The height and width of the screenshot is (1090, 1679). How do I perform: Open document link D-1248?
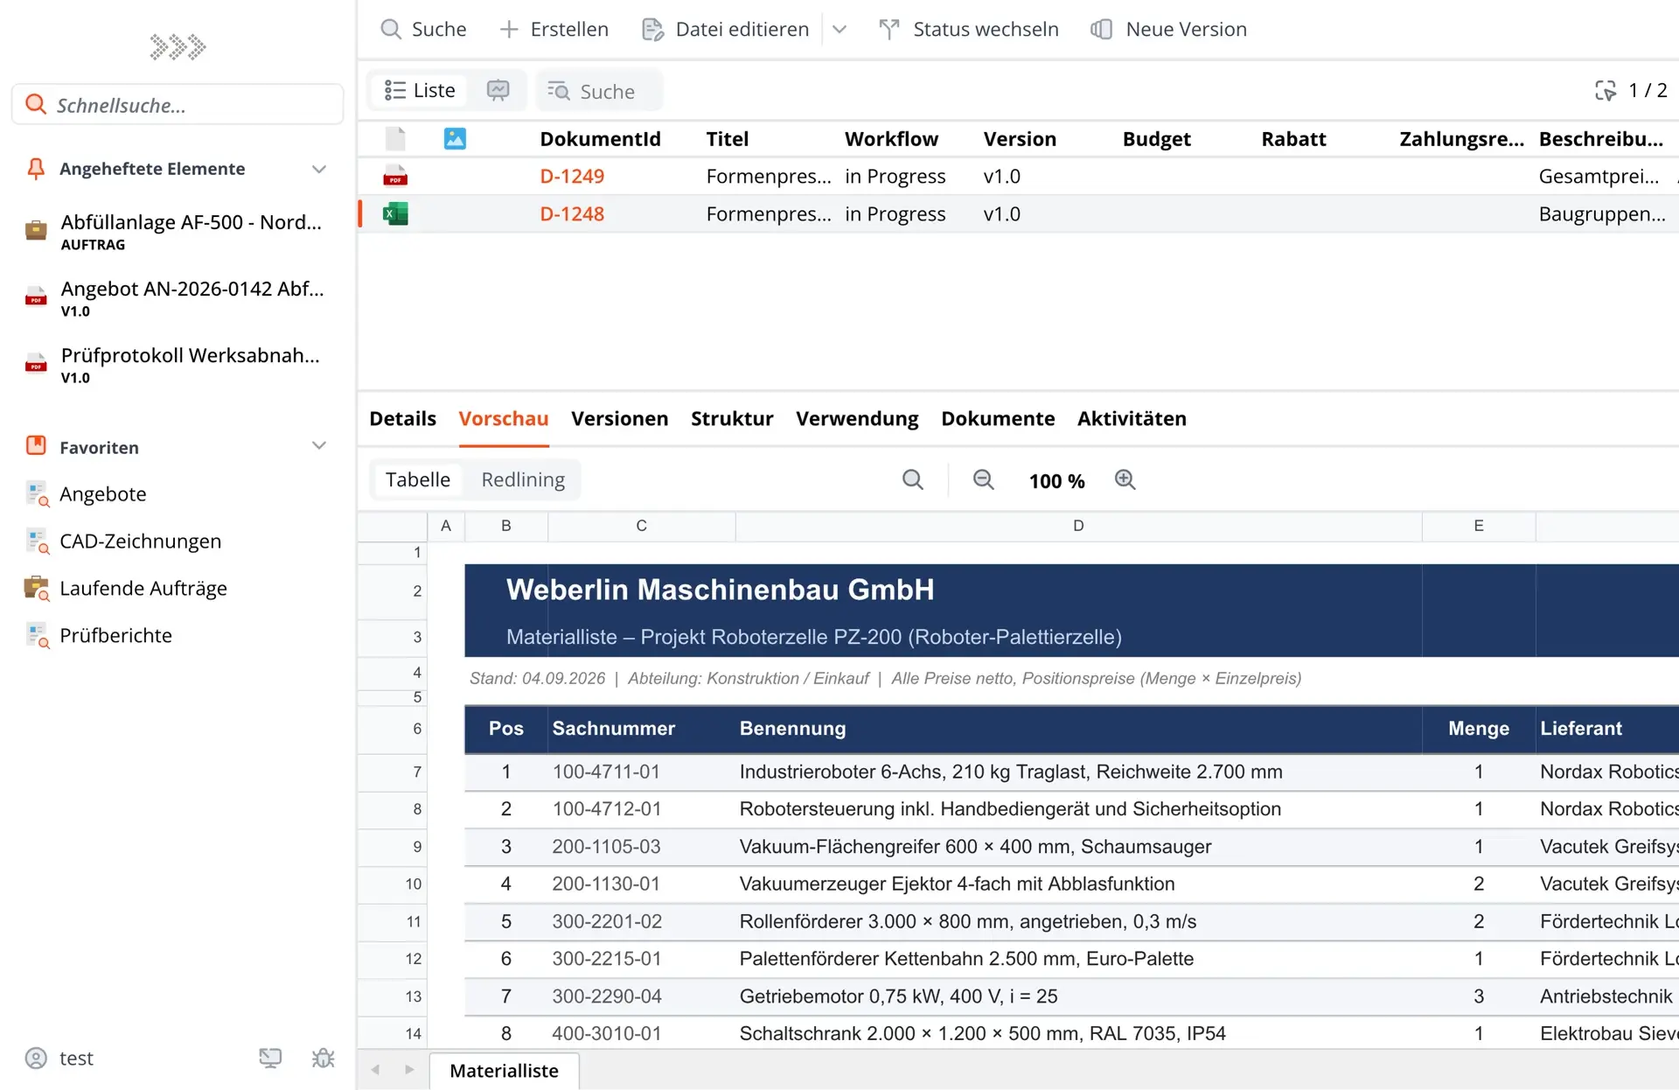point(572,213)
